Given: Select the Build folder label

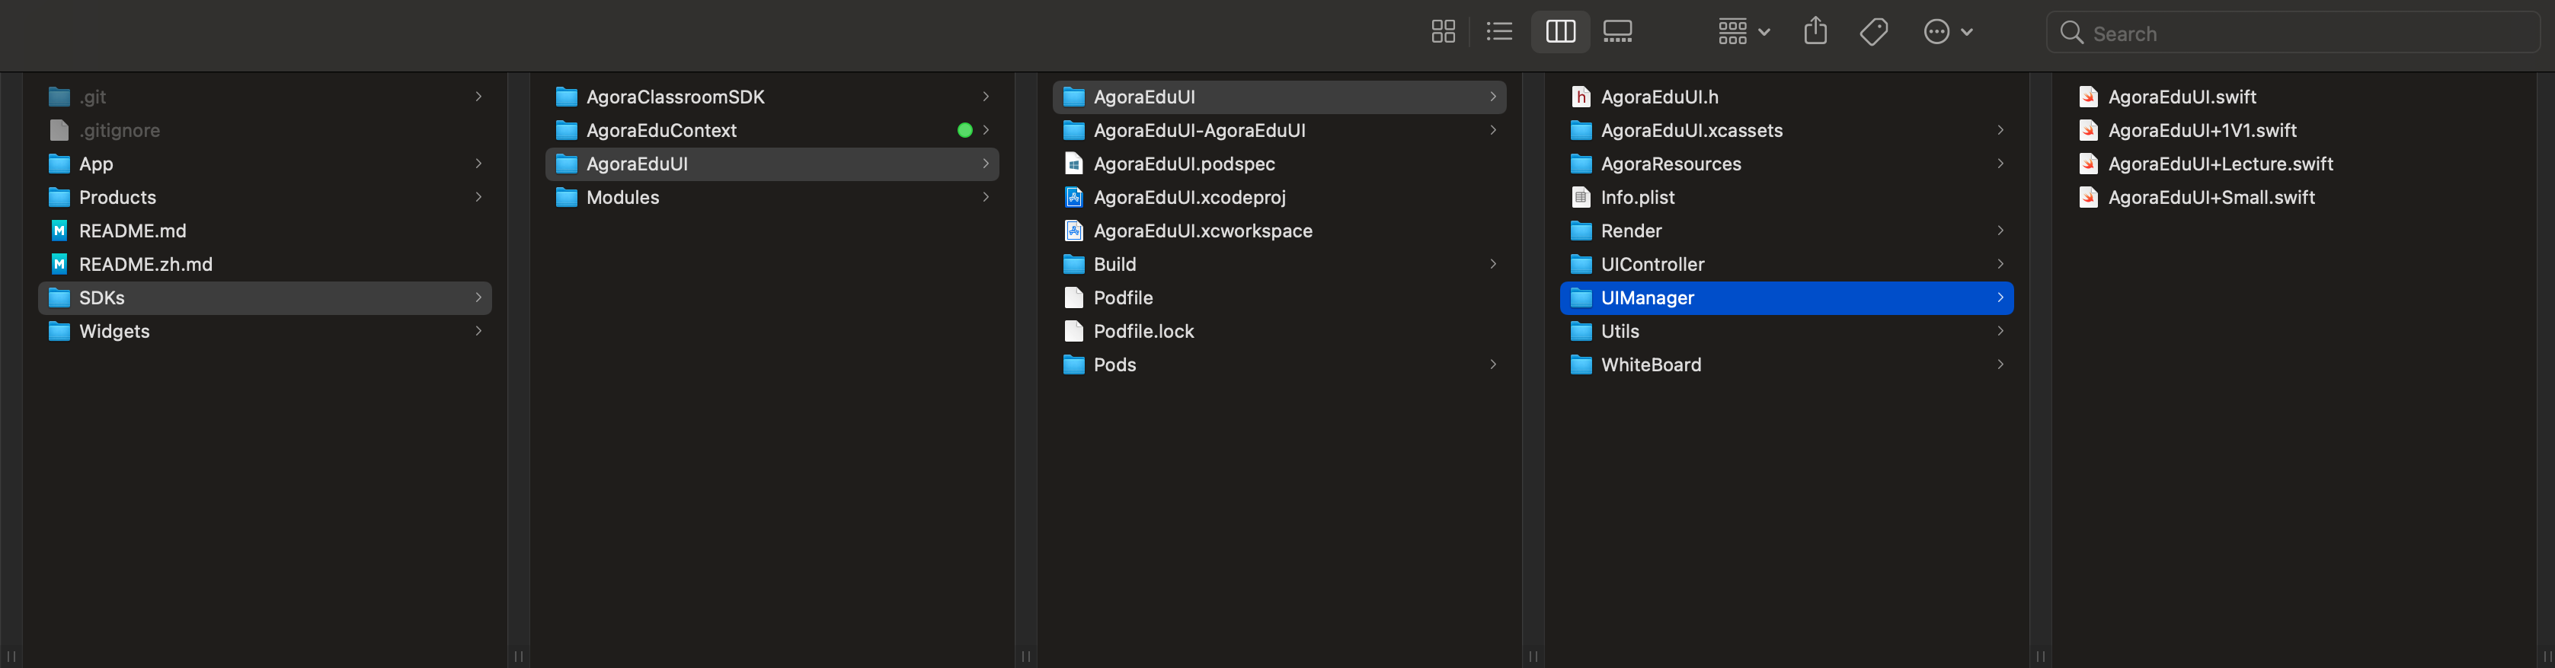Looking at the screenshot, I should [x=1114, y=265].
